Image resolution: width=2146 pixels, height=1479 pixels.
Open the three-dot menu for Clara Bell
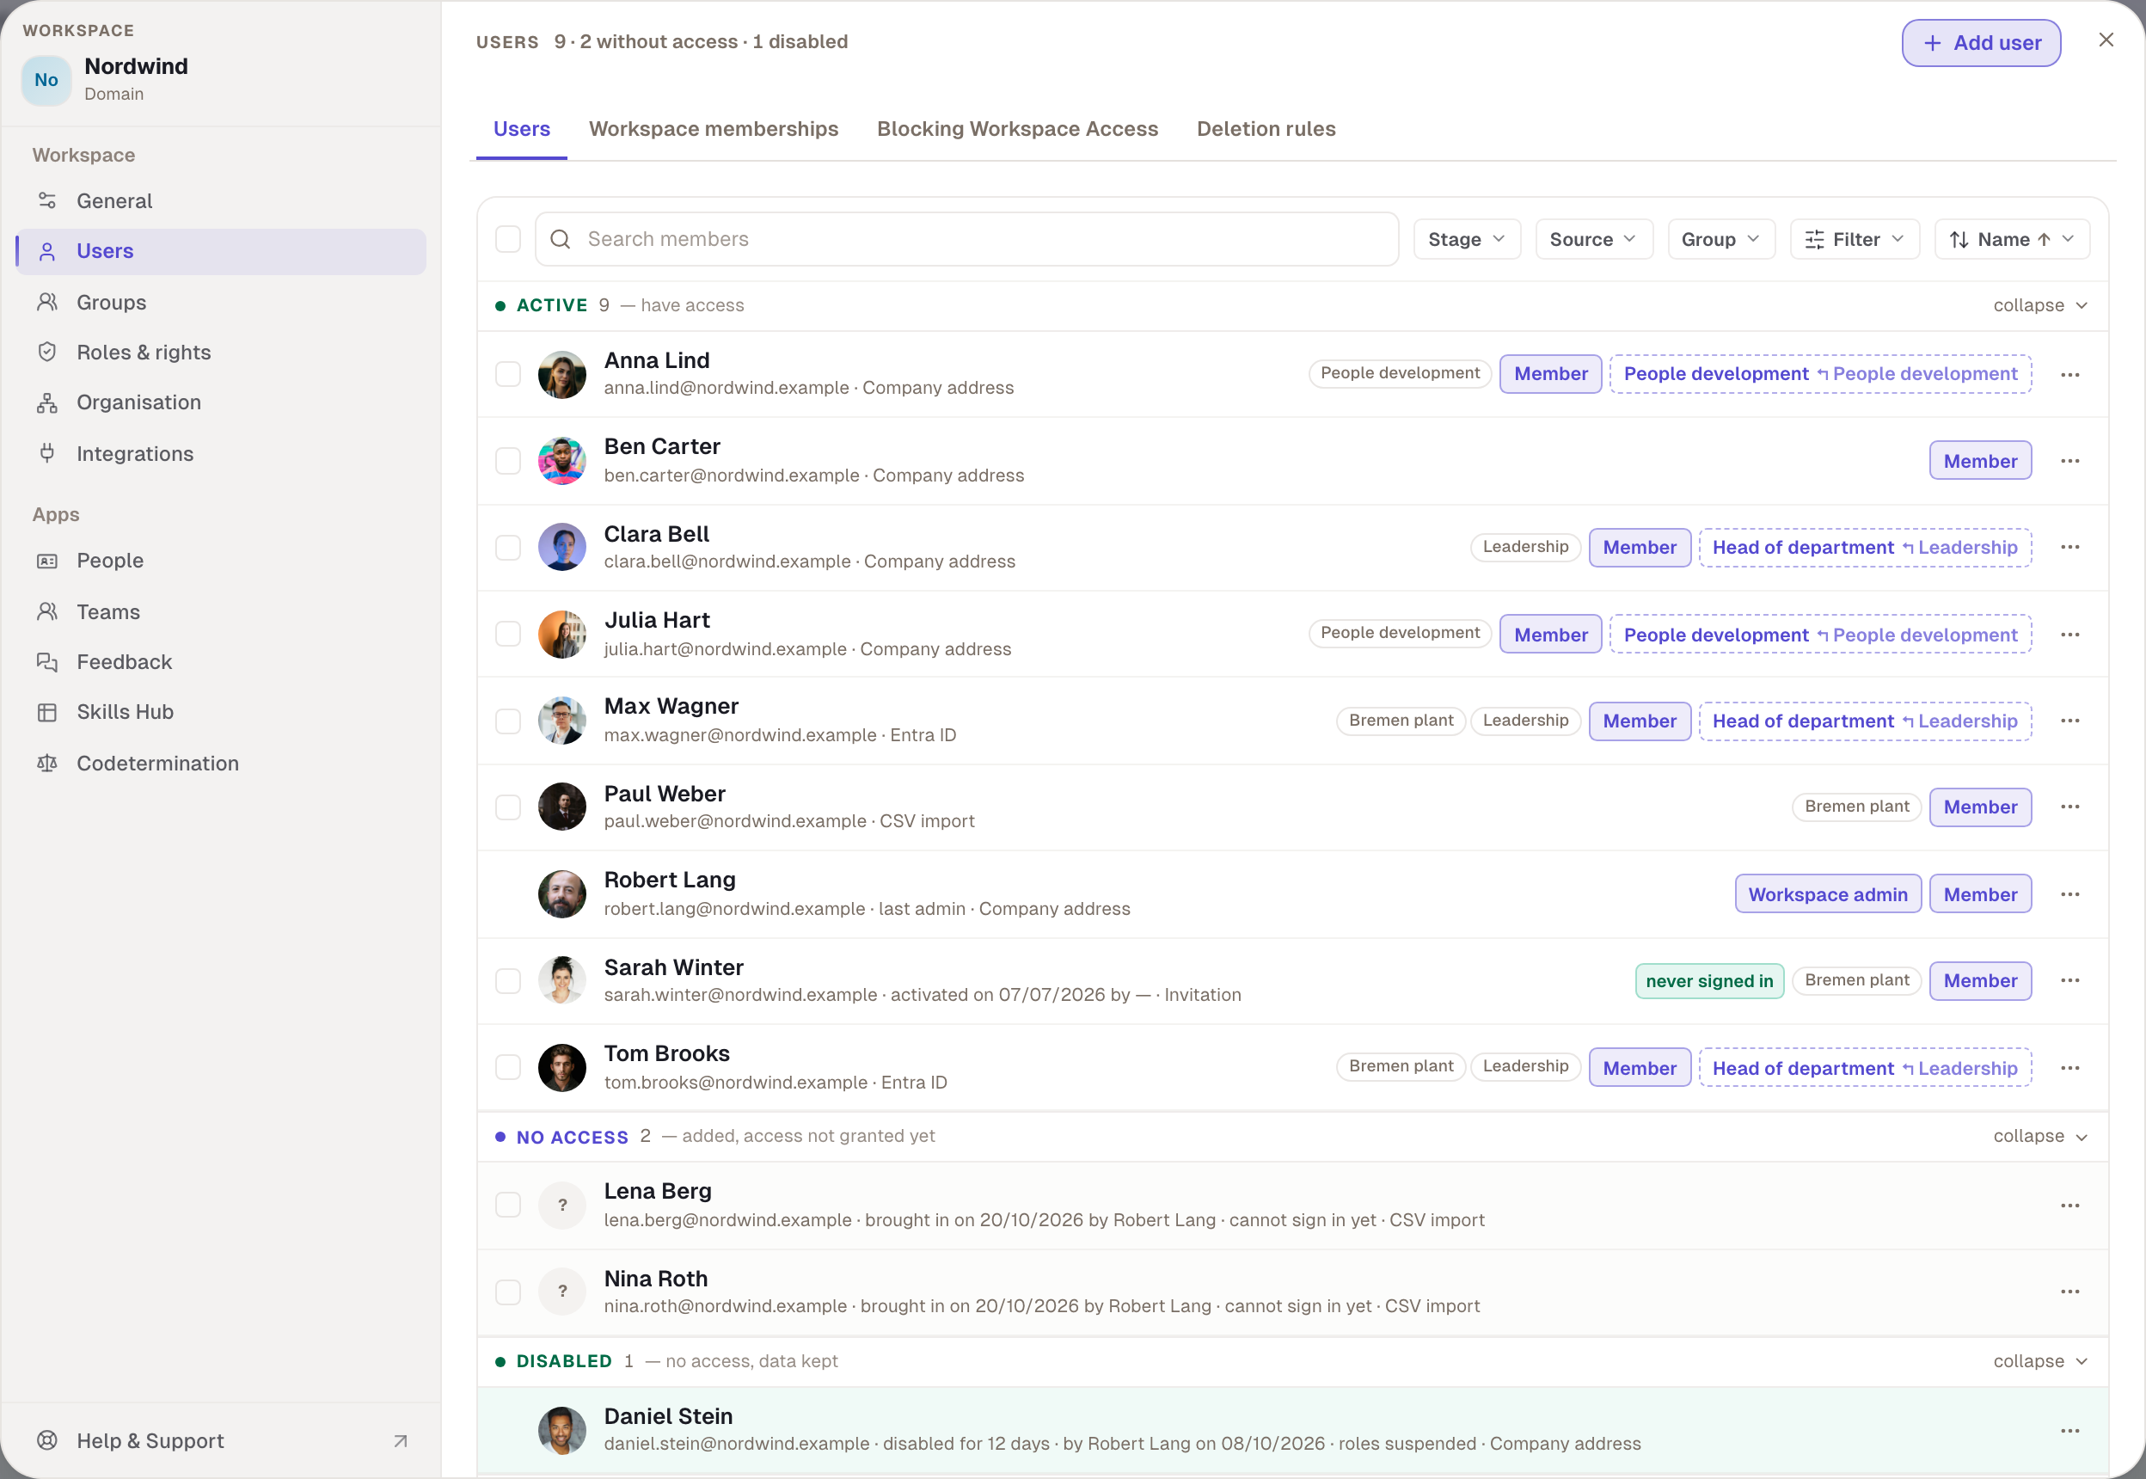click(x=2070, y=547)
